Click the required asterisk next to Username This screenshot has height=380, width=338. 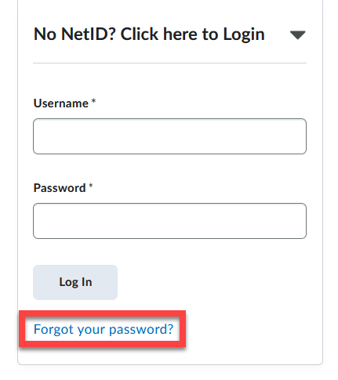93,101
